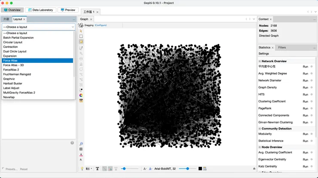Toggle Show Edges button
This screenshot has height=178, width=318.
click(104, 169)
